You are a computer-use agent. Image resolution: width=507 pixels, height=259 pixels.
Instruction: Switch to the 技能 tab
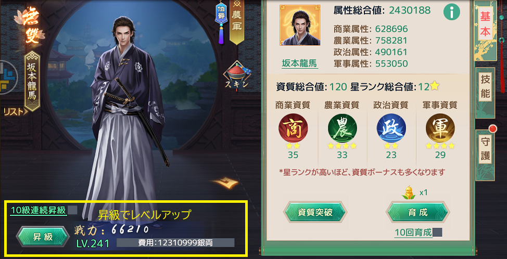pyautogui.click(x=485, y=88)
